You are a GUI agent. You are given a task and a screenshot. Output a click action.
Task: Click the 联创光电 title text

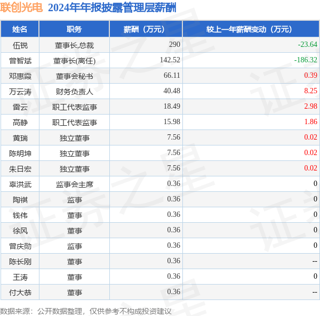tap(21, 8)
